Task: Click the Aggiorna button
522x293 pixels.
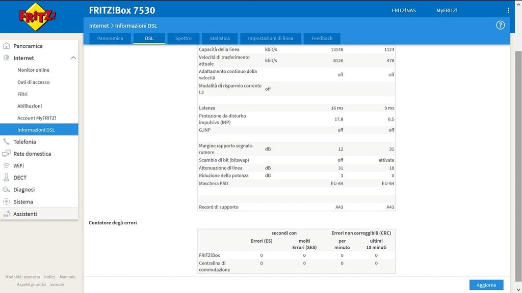Action: coord(486,285)
